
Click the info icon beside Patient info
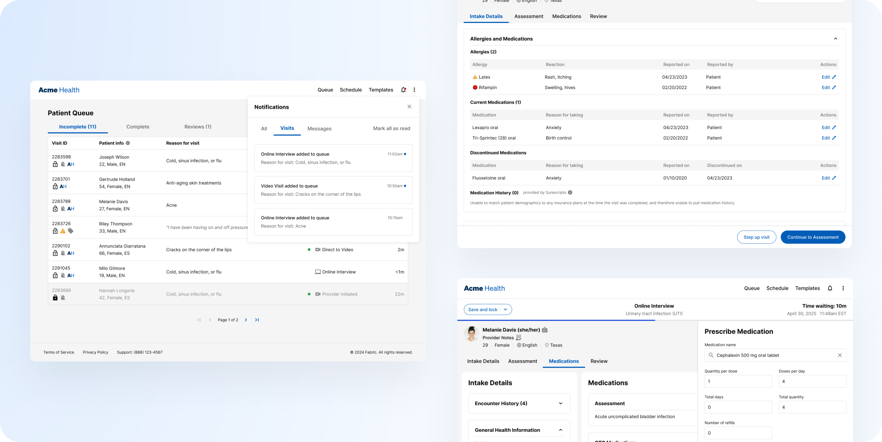[x=128, y=143]
